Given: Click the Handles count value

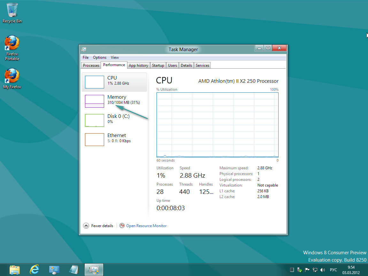Looking at the screenshot, I should [x=206, y=192].
